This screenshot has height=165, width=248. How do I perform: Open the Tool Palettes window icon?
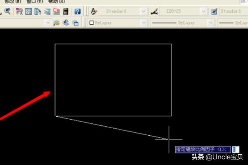38,12
